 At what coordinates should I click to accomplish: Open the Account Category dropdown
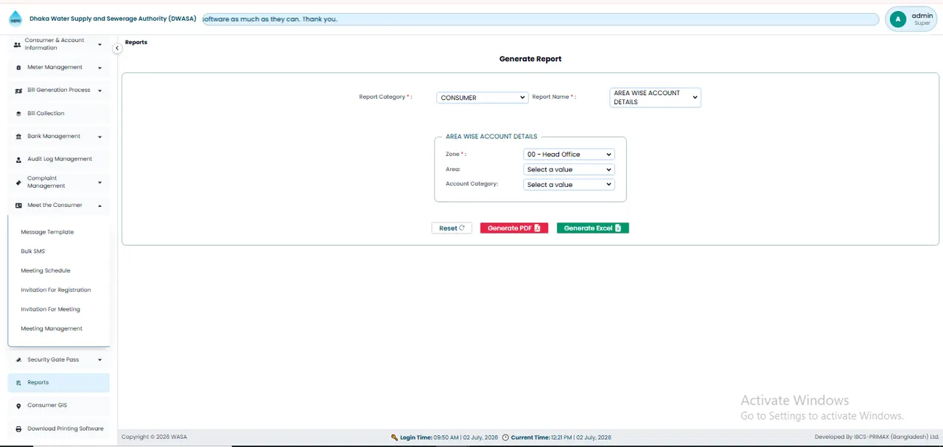pyautogui.click(x=569, y=185)
